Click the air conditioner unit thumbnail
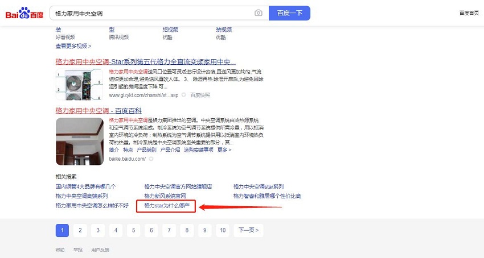The image size is (484, 258). (x=79, y=85)
